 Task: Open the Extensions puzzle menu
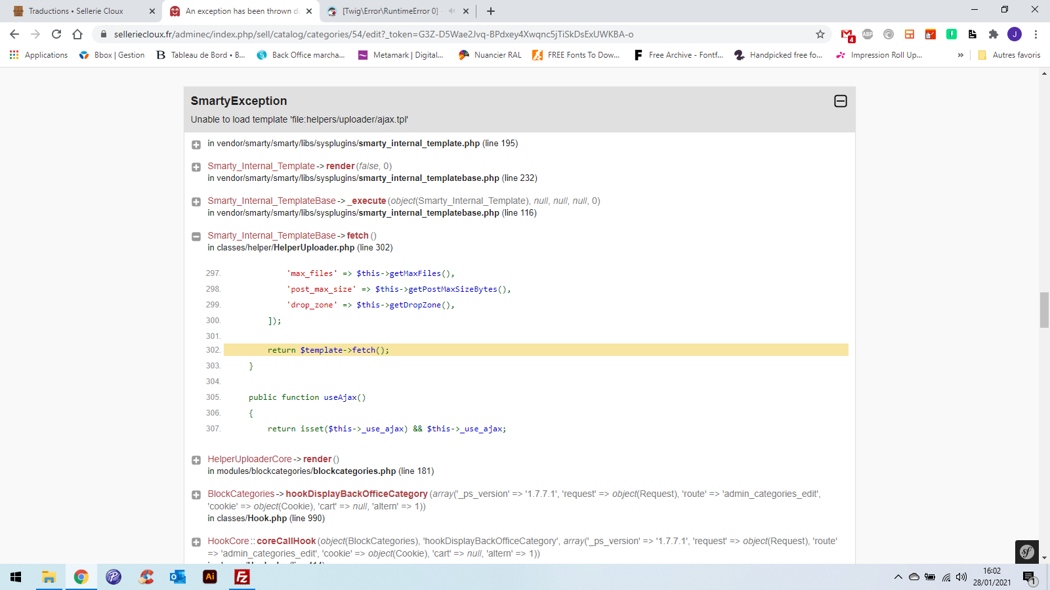pyautogui.click(x=994, y=34)
